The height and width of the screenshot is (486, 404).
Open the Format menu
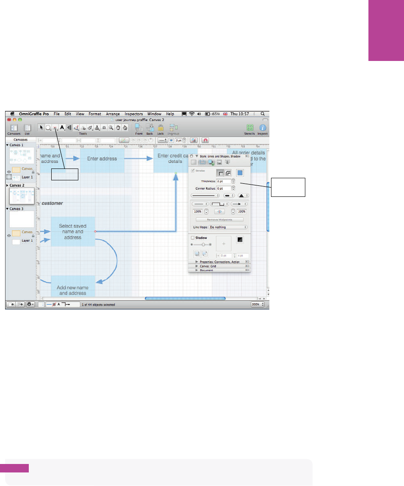coord(95,114)
